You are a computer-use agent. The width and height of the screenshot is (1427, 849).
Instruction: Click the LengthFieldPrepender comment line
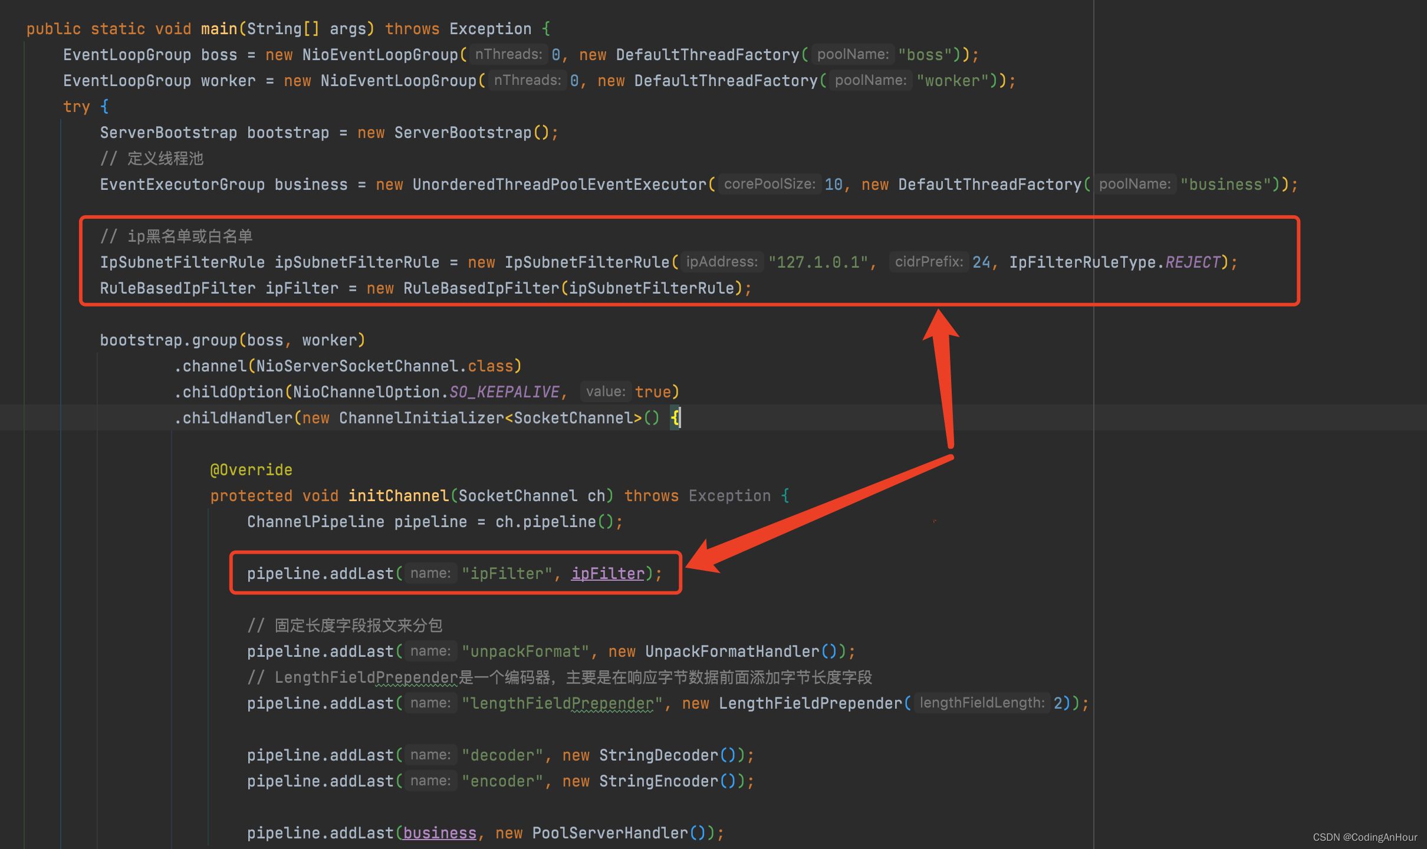(560, 677)
